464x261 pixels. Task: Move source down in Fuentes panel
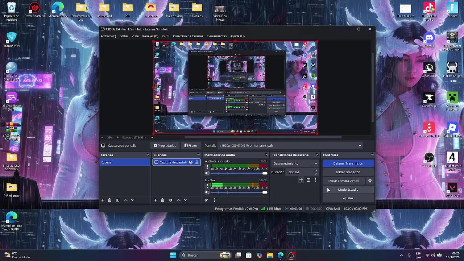point(186,200)
